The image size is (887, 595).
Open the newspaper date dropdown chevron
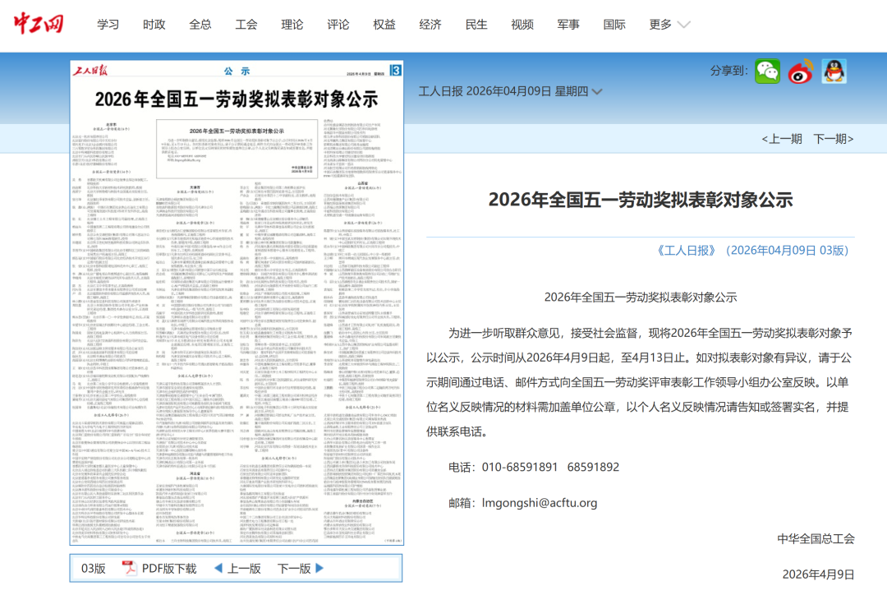597,92
